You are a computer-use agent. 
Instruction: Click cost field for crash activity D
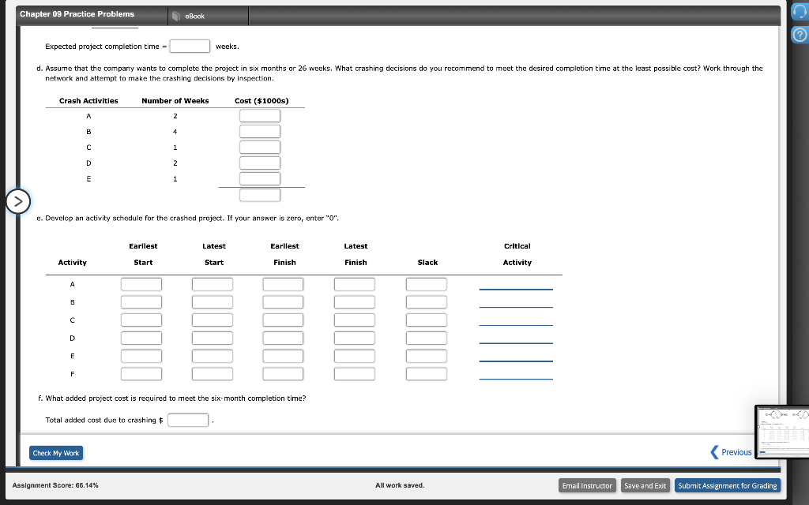[259, 163]
